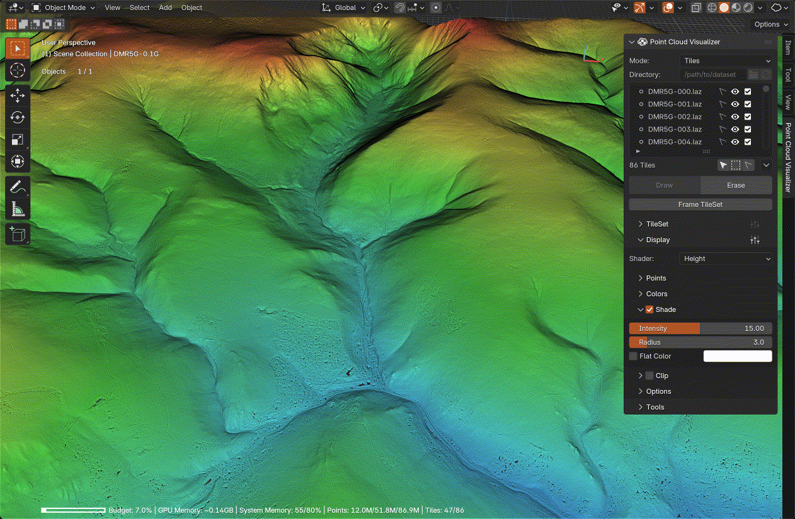The height and width of the screenshot is (519, 795).
Task: Hide tile DMR5G-001.laz with eye icon
Action: tap(735, 104)
